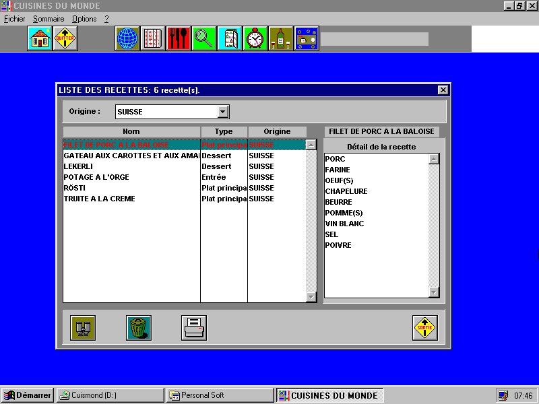This screenshot has width=539, height=404.
Task: Click the magnifying glass search icon
Action: (204, 39)
